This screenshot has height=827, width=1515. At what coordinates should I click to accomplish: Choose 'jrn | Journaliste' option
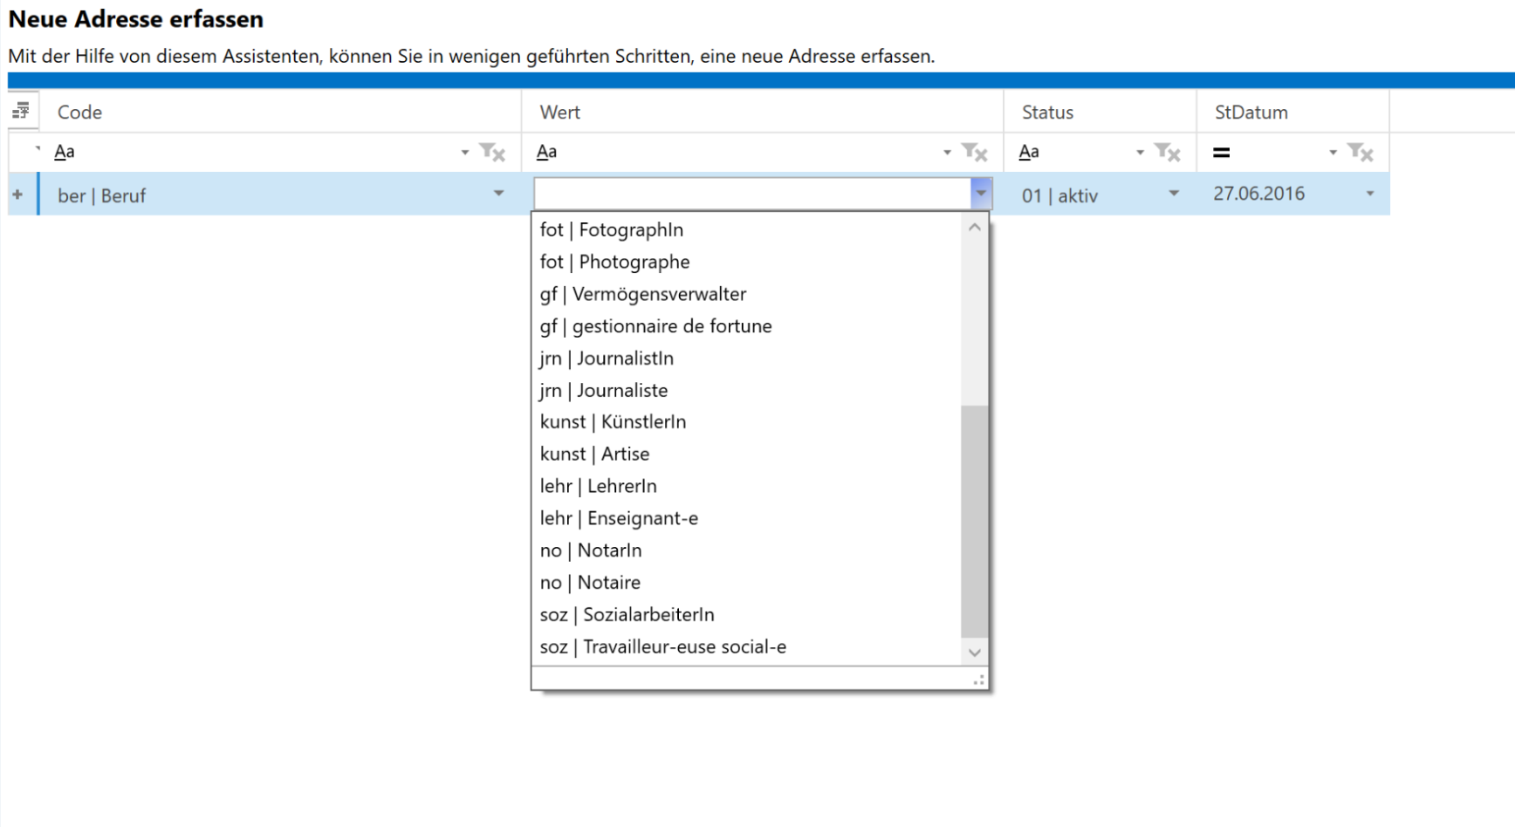(604, 391)
